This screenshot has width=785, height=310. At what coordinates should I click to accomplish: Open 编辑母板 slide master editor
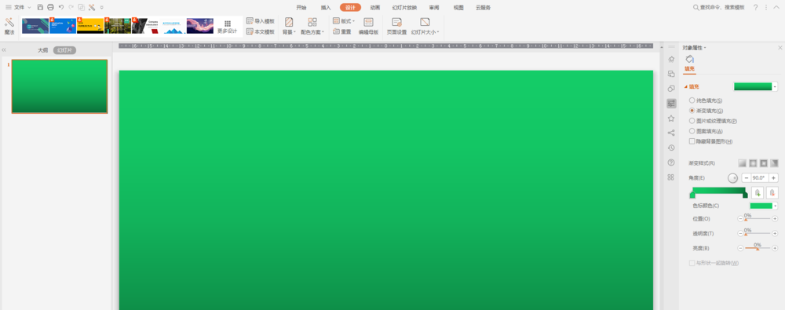point(368,27)
